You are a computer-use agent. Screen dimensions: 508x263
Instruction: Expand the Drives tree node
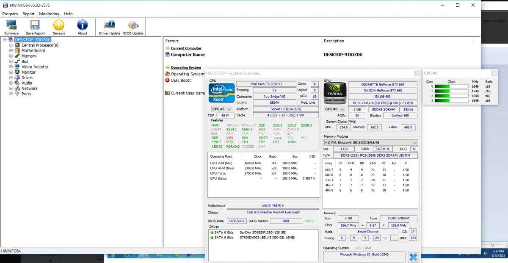pos(11,78)
